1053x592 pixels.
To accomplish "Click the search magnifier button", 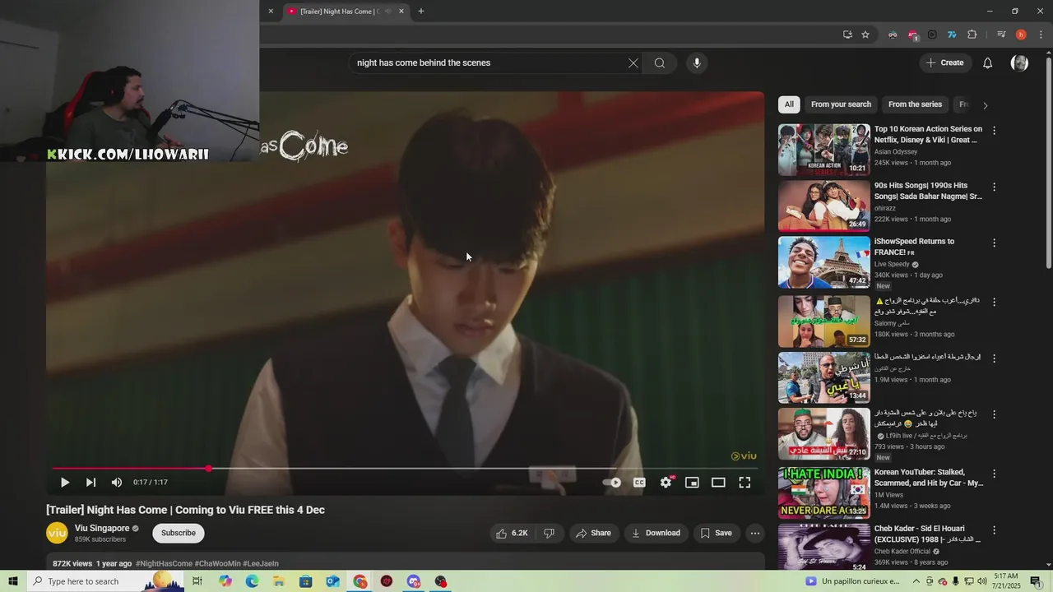I will point(660,63).
